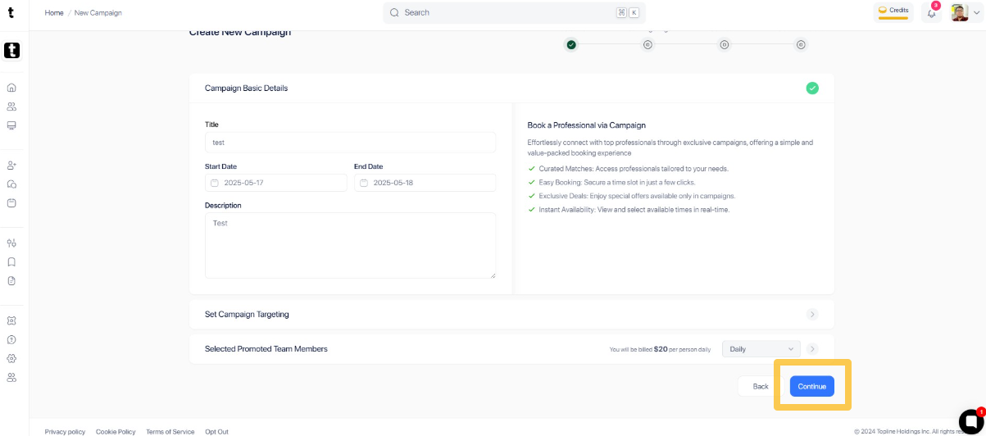Screen dimensions: 986x436
Task: Click the sliders icon in the sidebar
Action: coord(11,243)
